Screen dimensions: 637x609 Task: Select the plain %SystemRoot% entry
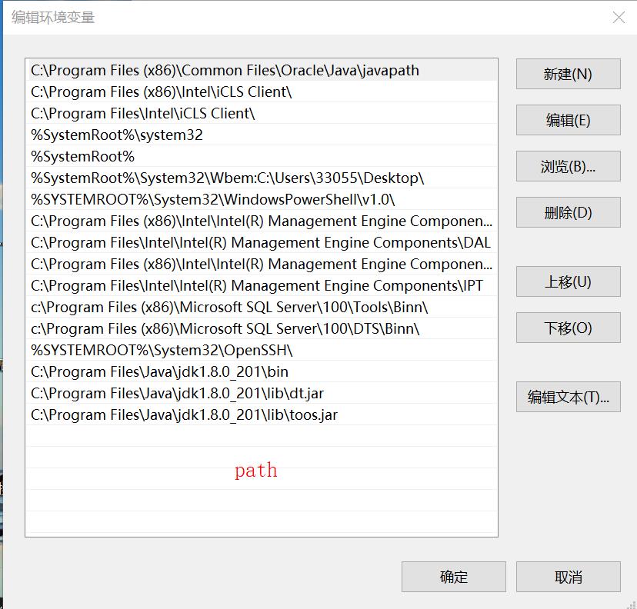tap(262, 156)
